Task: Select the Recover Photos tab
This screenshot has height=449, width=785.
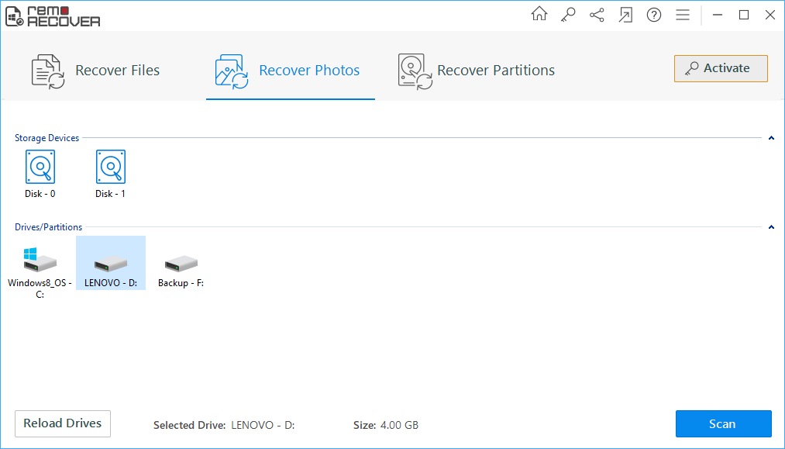Action: 290,70
